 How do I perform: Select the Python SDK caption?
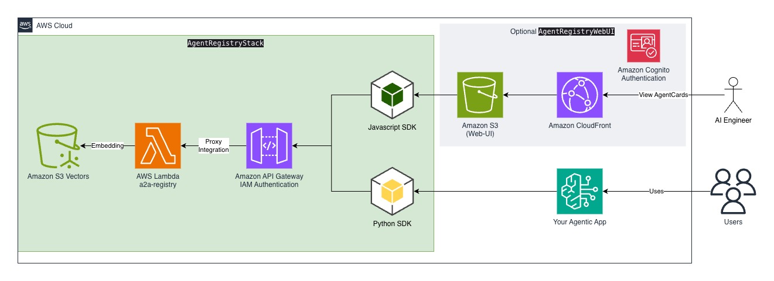(x=393, y=224)
